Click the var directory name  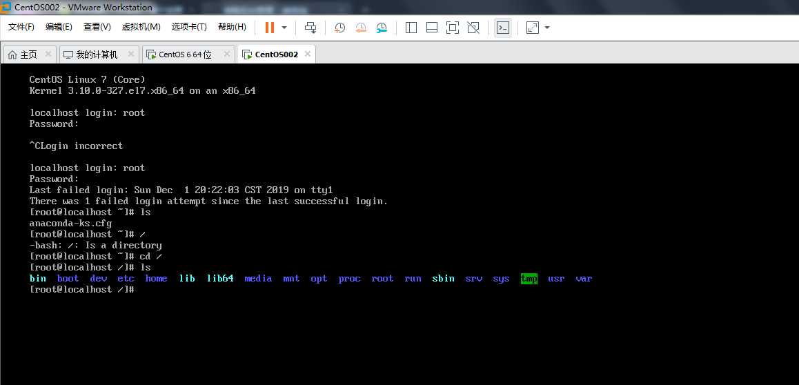584,279
